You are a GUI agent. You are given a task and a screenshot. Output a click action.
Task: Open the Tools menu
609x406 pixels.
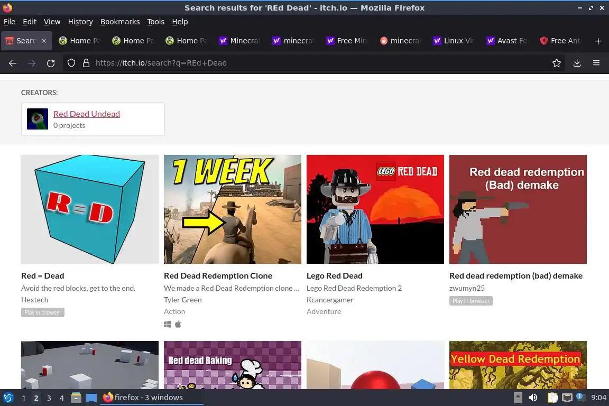[156, 22]
